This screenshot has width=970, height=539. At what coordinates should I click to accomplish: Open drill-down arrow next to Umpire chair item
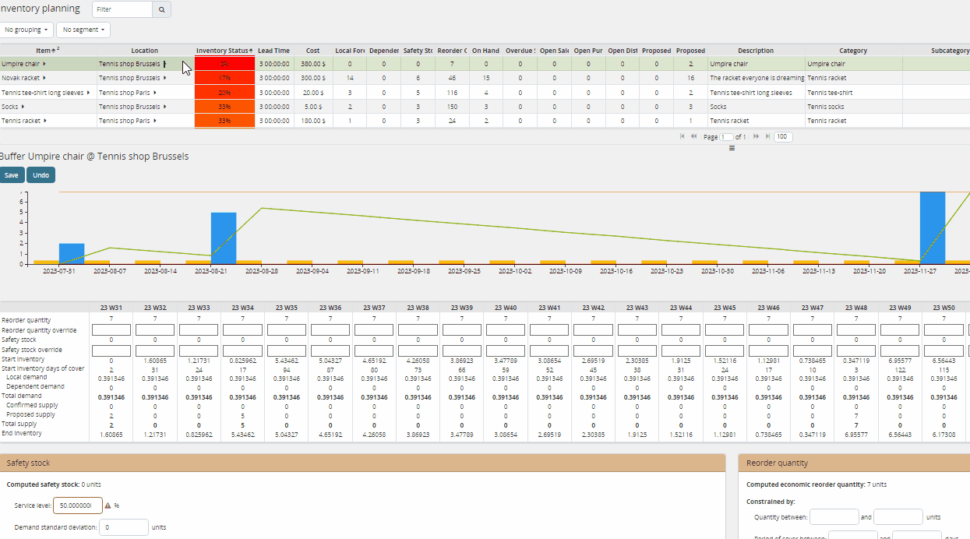coord(44,64)
